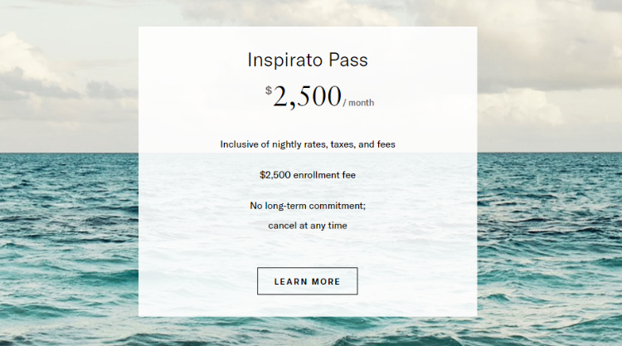
Task: Select the large 2,500 monthly price figure
Action: [307, 97]
